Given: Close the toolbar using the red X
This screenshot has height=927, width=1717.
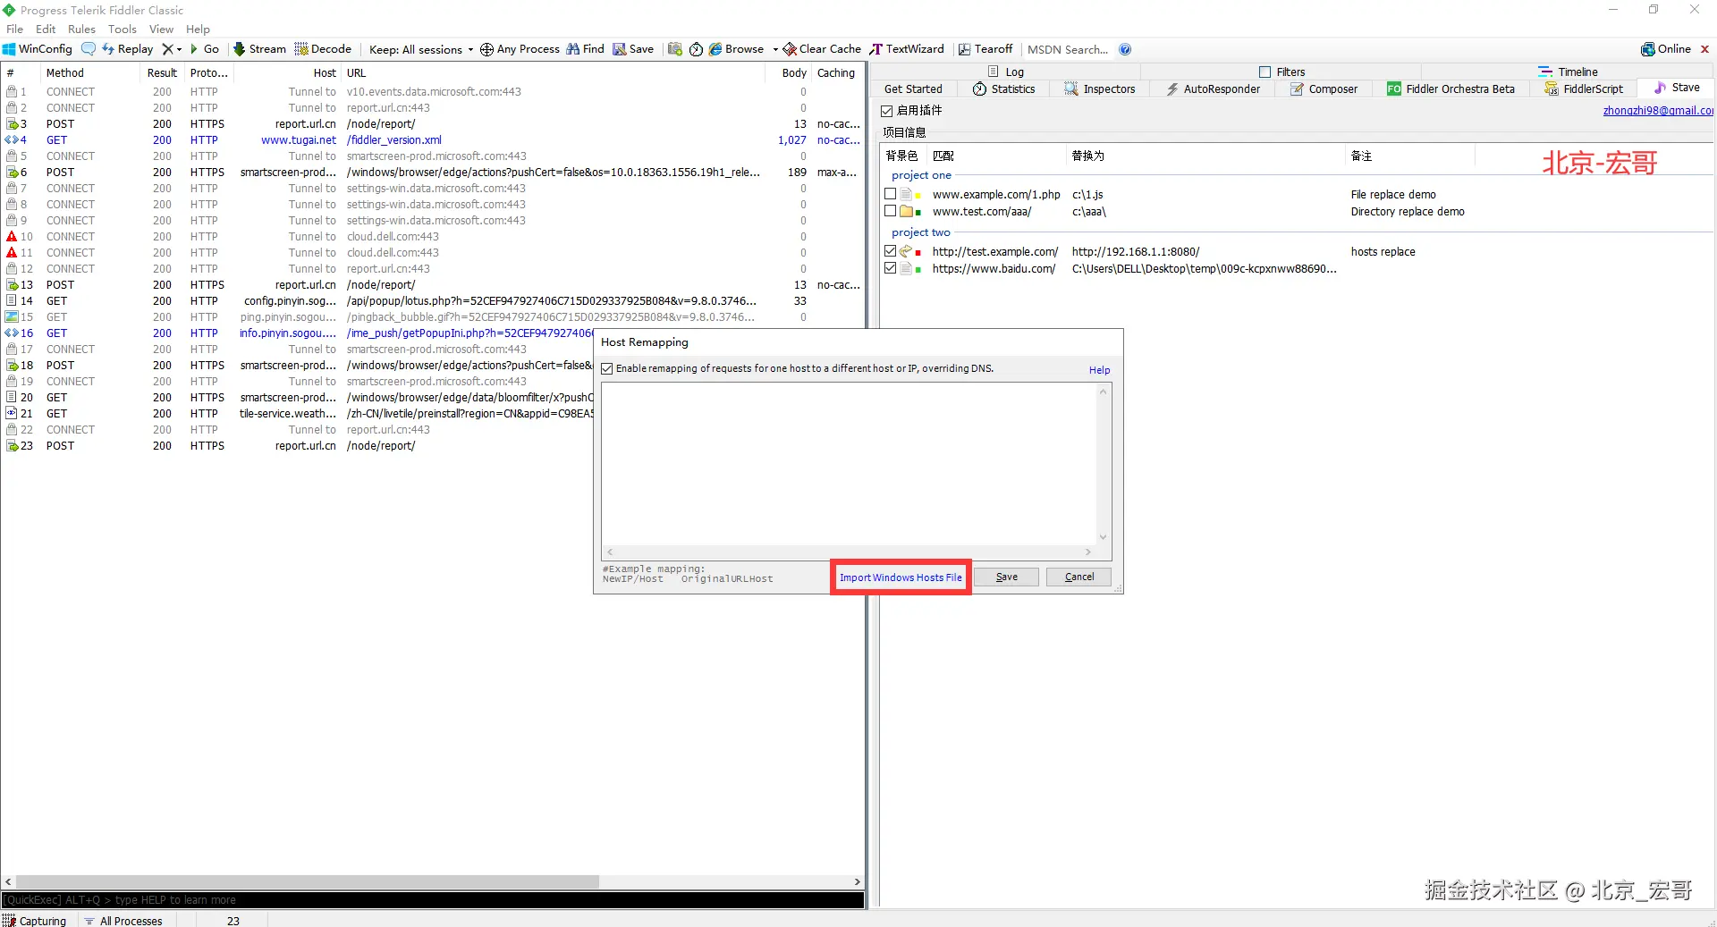Looking at the screenshot, I should [x=1704, y=49].
